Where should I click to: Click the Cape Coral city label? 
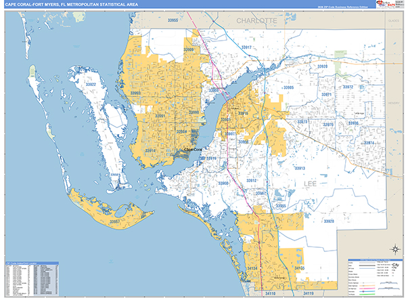(x=185, y=150)
